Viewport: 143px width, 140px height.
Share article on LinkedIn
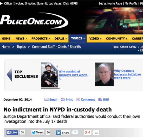pyautogui.click(x=63, y=133)
